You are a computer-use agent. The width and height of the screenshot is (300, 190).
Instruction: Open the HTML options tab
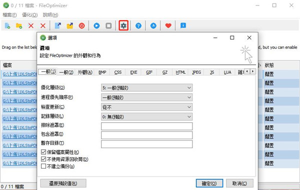pos(180,72)
